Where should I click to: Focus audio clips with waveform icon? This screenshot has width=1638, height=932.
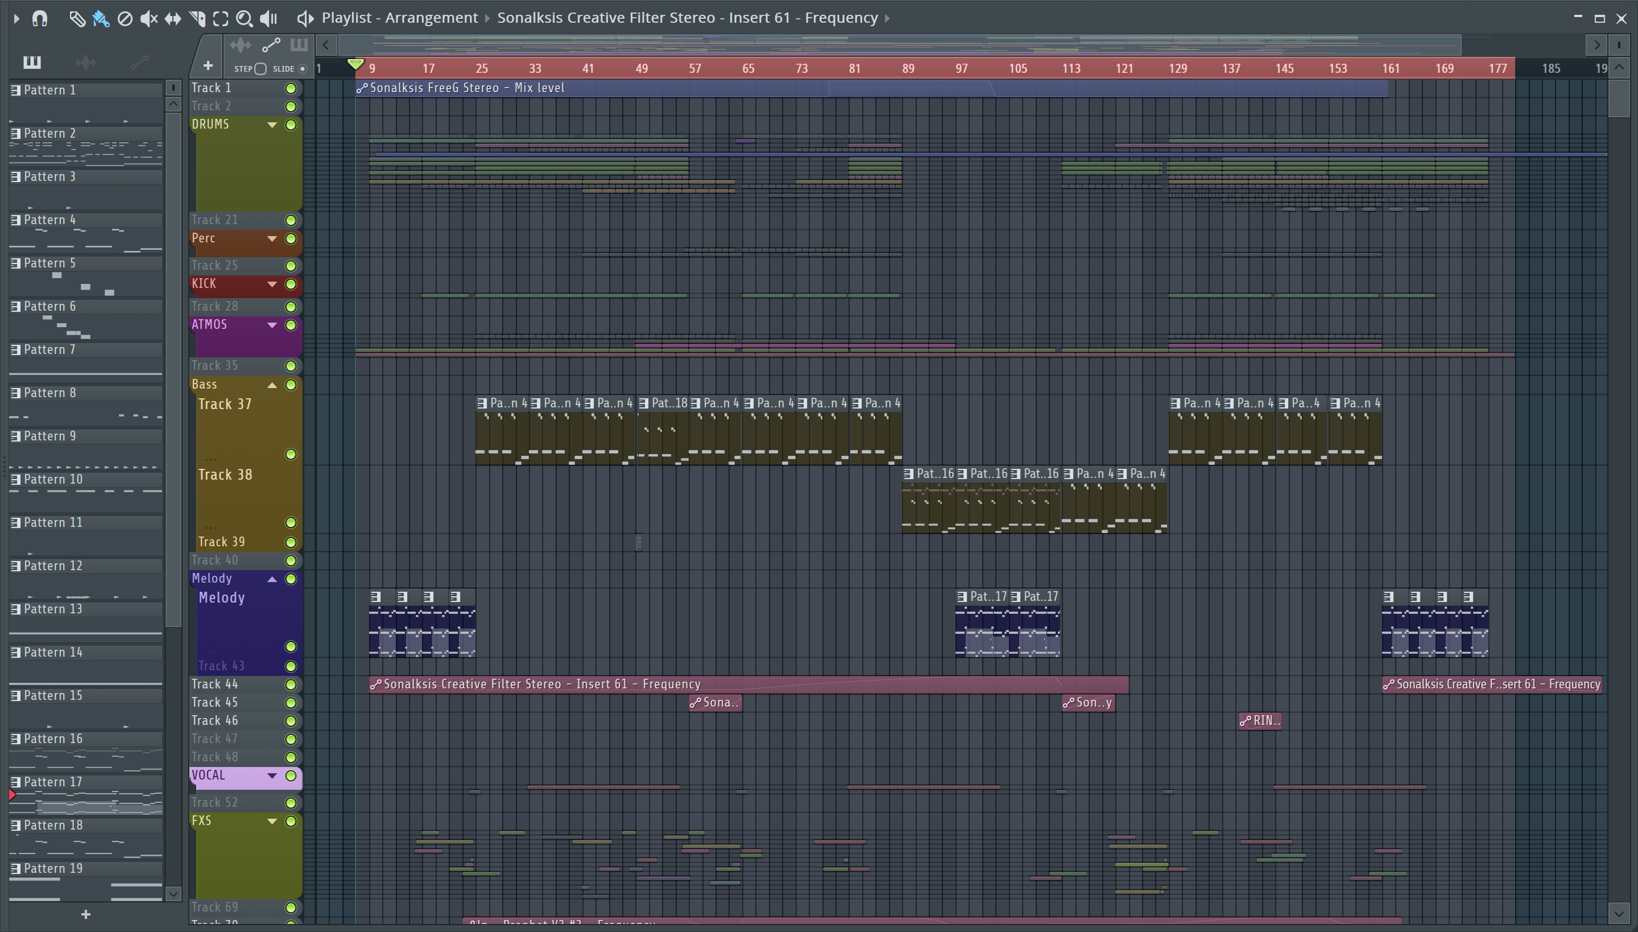click(x=241, y=45)
